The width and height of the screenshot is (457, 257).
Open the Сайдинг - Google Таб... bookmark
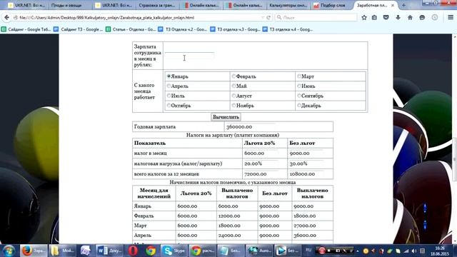point(26,29)
